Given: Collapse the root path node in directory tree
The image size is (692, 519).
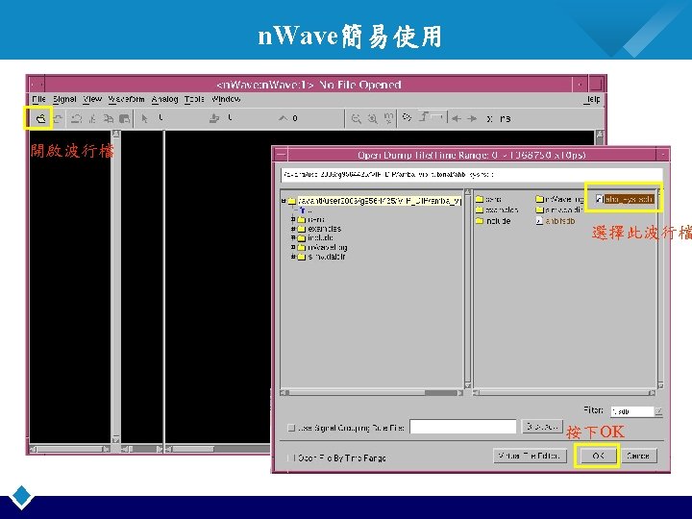Looking at the screenshot, I should click(x=284, y=201).
